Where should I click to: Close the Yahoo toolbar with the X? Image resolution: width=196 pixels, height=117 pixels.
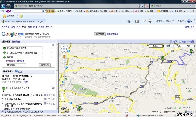click(3, 11)
